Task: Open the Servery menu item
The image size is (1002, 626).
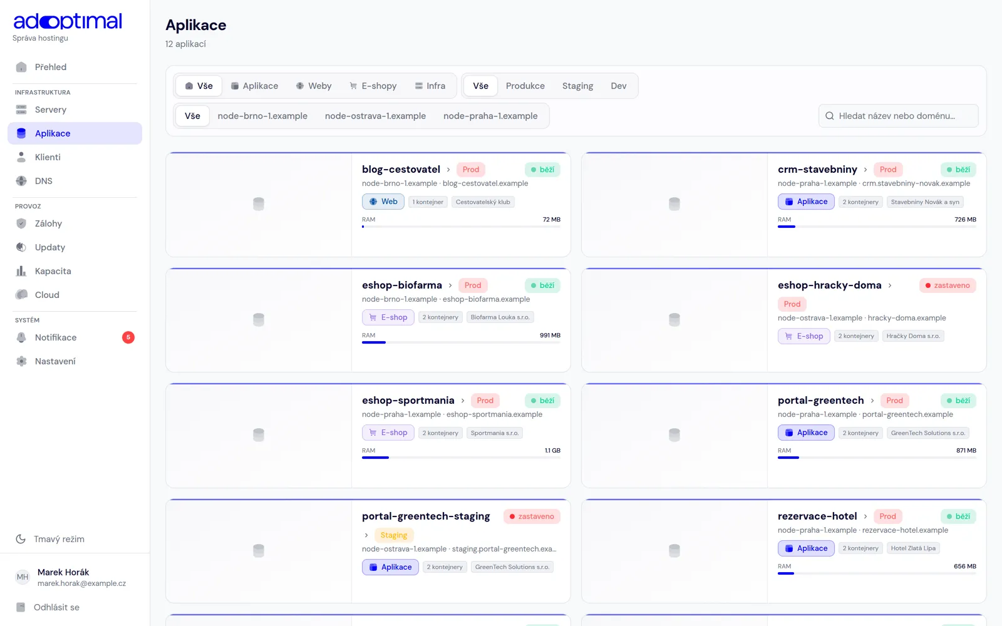Action: click(x=75, y=110)
